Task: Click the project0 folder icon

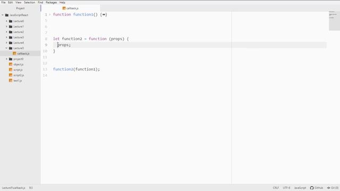Action: point(11,59)
